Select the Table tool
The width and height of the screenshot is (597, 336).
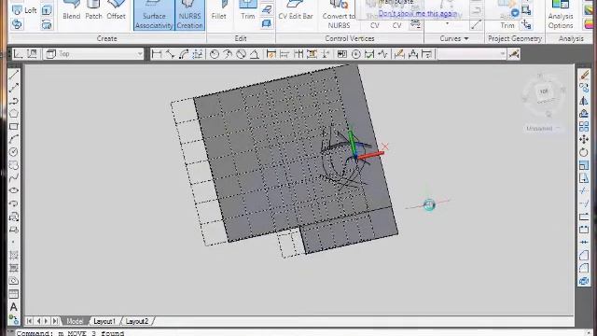[x=14, y=294]
